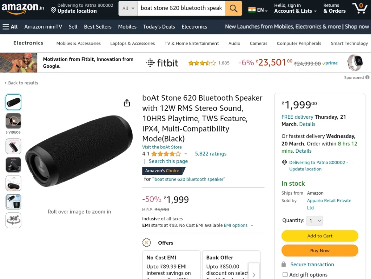Click the Amazon.in logo
This screenshot has width=371, height=279.
click(x=23, y=8)
